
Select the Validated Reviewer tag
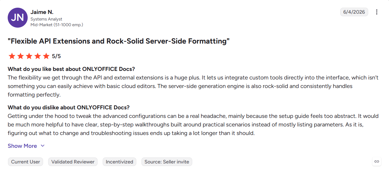(73, 162)
